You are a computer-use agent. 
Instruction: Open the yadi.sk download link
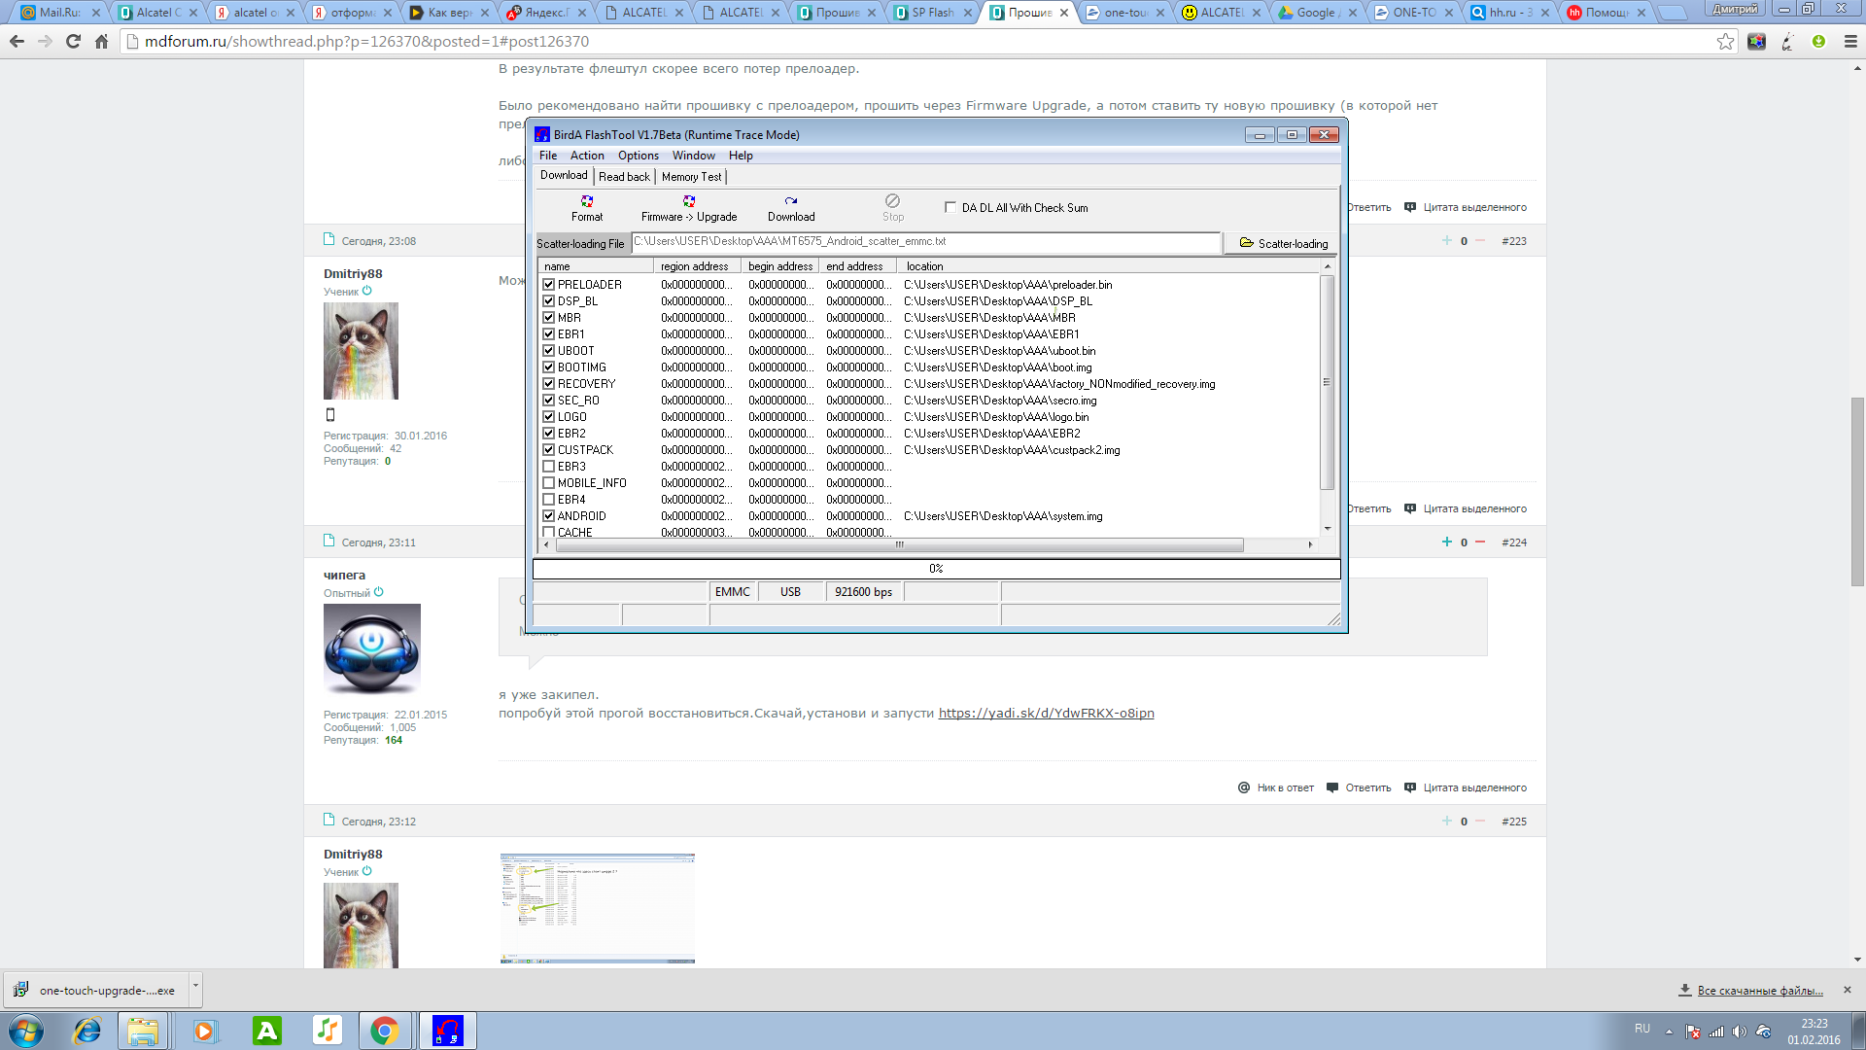1046,713
